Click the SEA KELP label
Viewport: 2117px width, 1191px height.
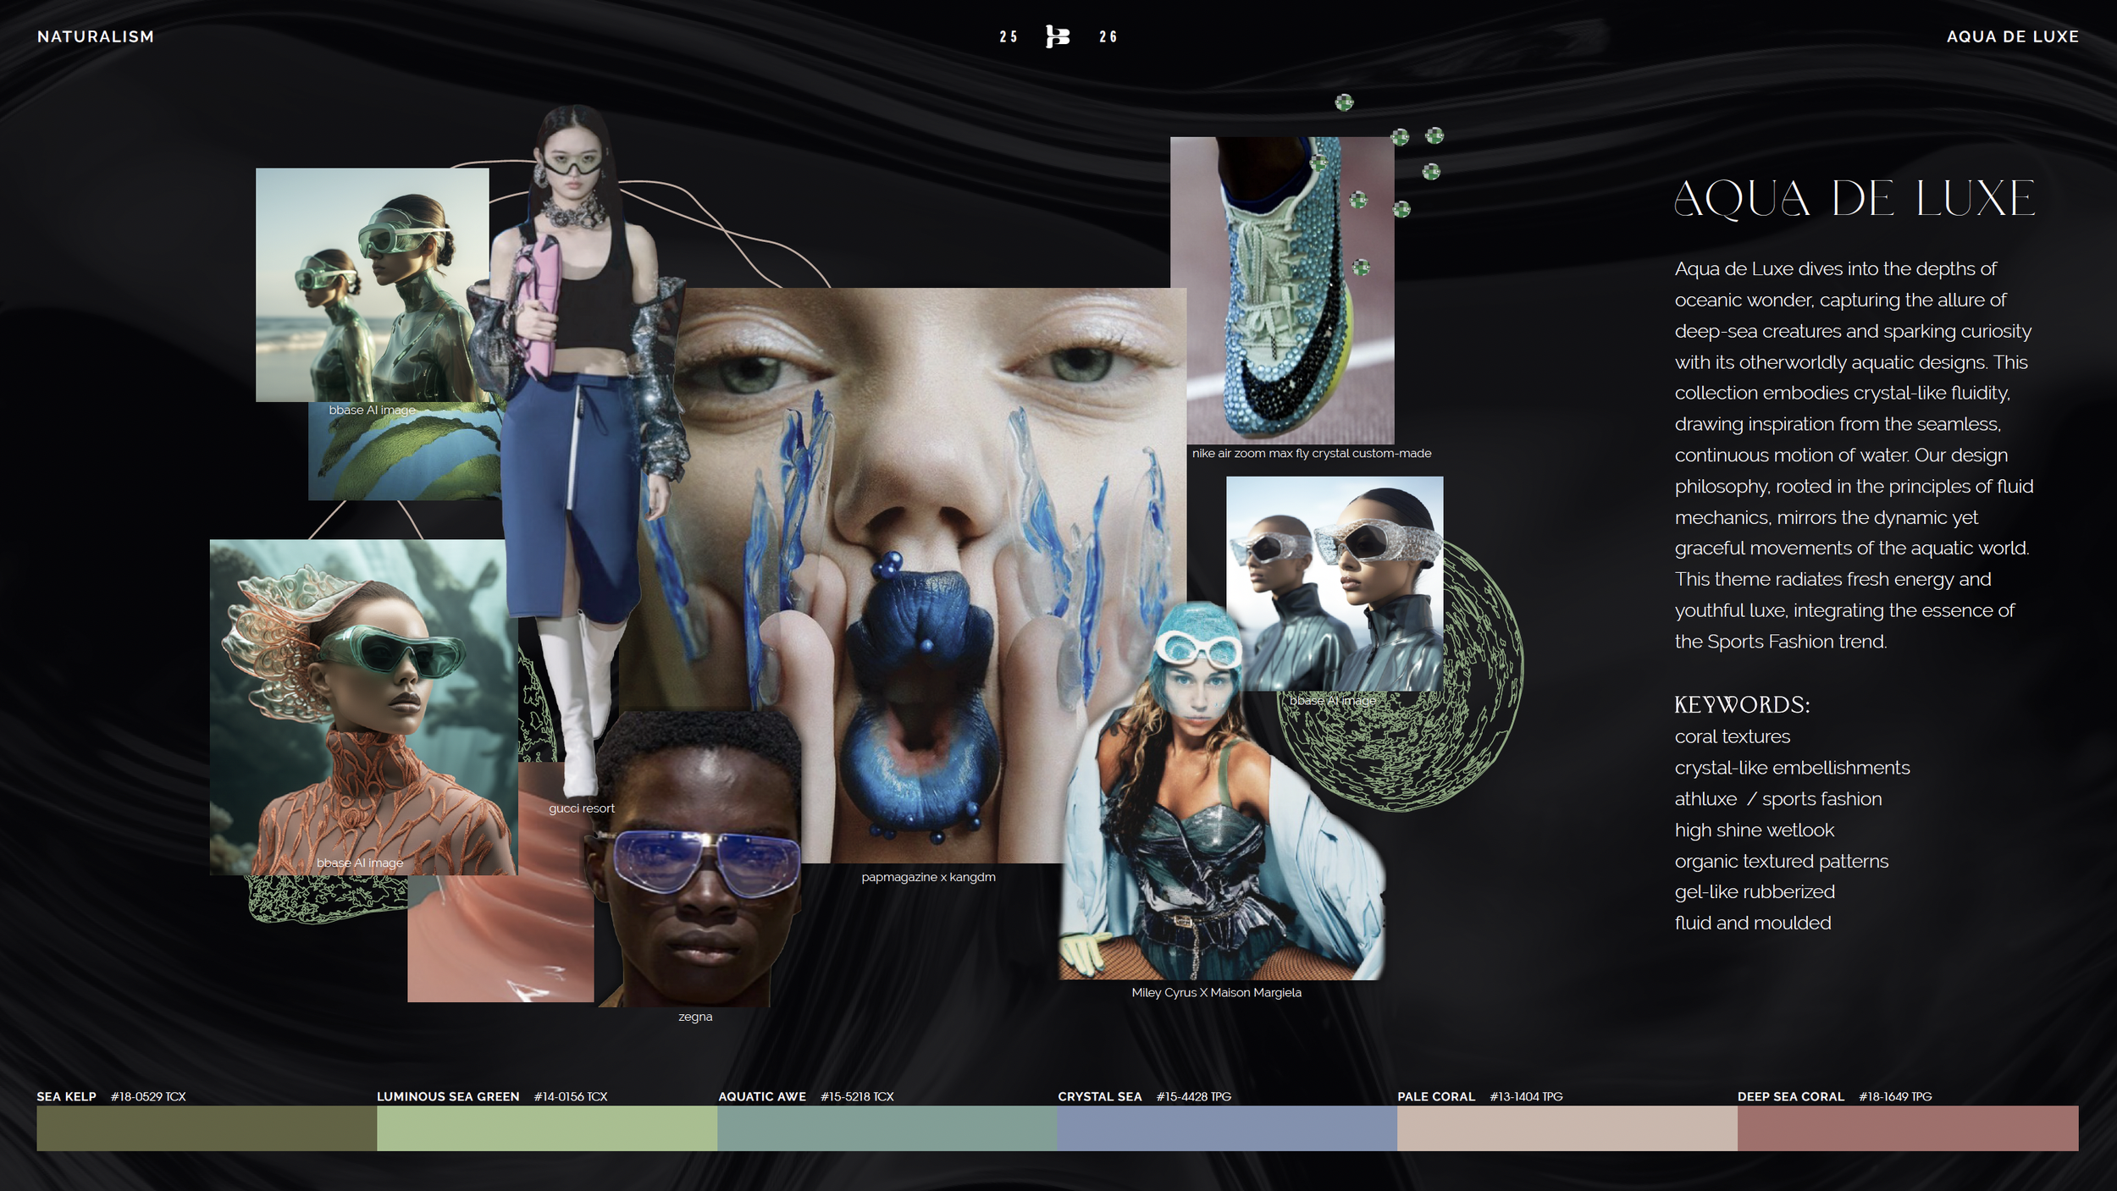coord(66,1096)
